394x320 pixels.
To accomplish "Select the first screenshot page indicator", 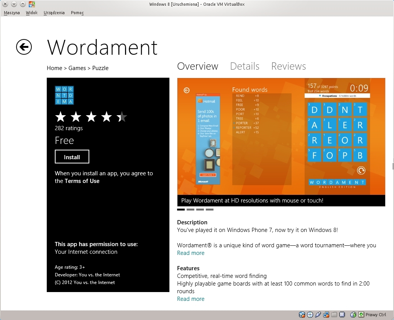I will (181, 209).
